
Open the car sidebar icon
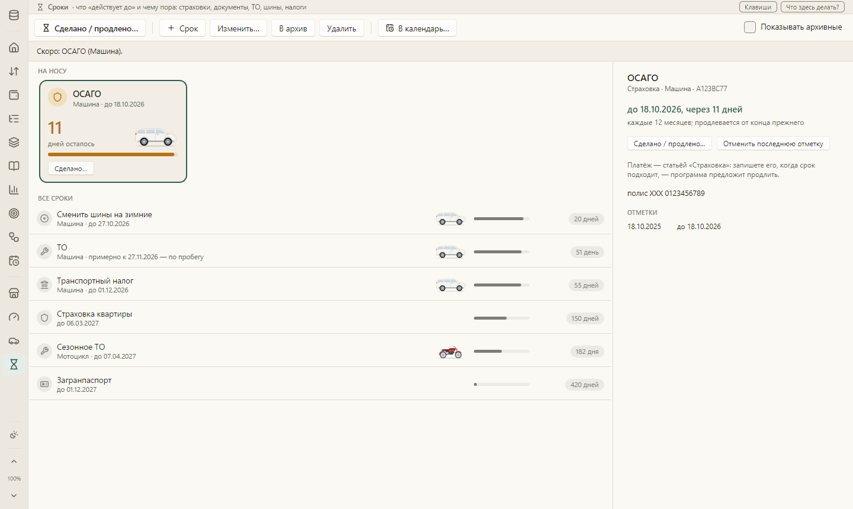click(14, 340)
